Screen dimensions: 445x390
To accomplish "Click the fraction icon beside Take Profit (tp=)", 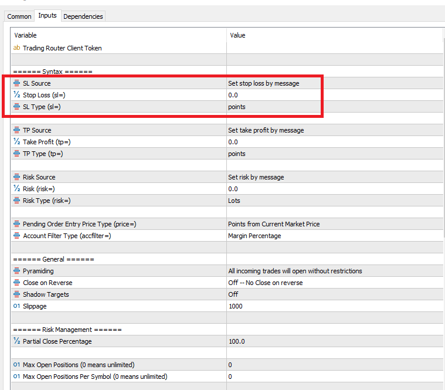I will click(17, 142).
